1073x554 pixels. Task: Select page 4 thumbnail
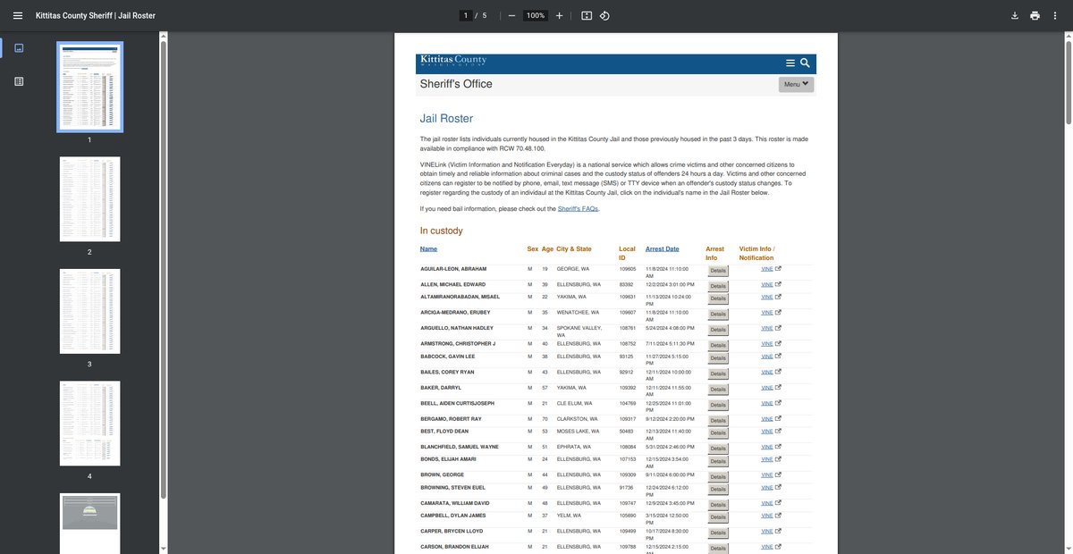pos(89,424)
